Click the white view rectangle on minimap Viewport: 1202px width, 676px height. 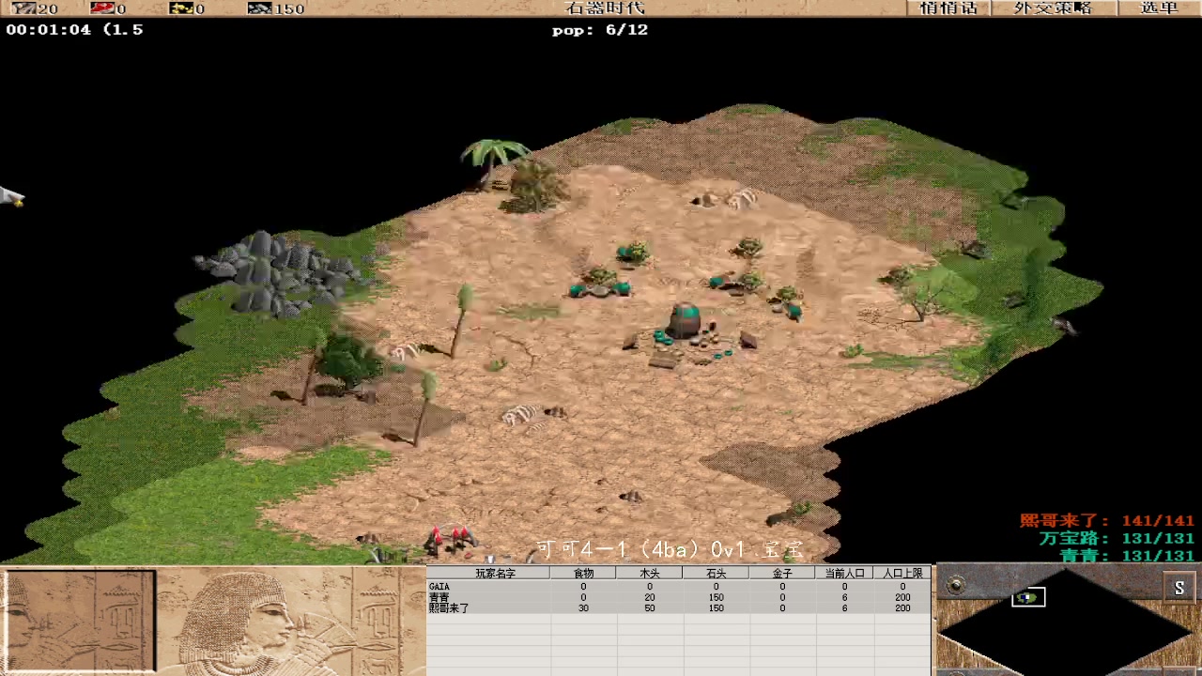pos(1028,597)
